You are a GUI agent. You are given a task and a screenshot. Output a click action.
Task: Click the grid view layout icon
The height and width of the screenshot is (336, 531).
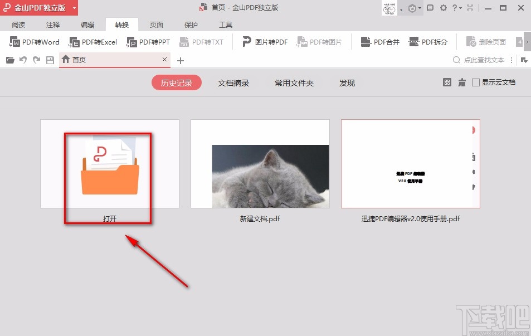[x=447, y=82]
